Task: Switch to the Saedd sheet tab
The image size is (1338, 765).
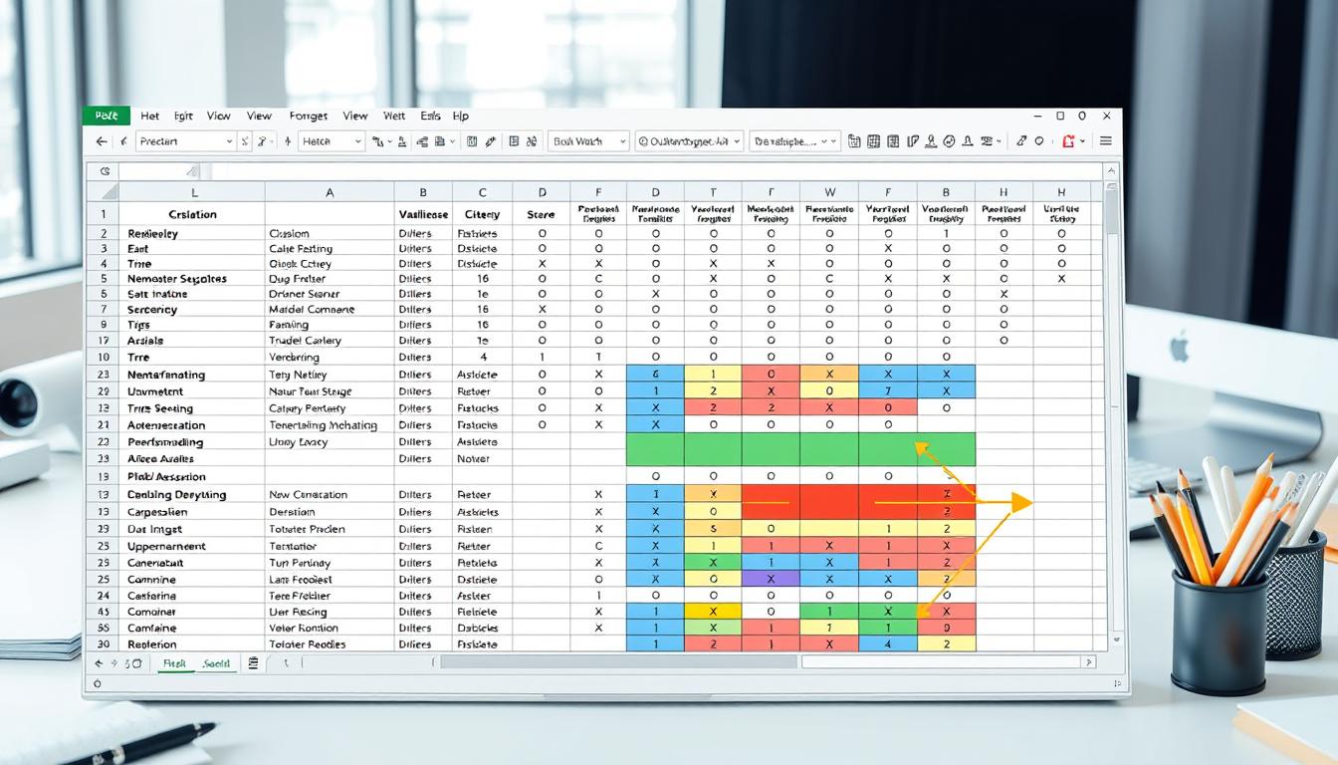Action: 215,662
